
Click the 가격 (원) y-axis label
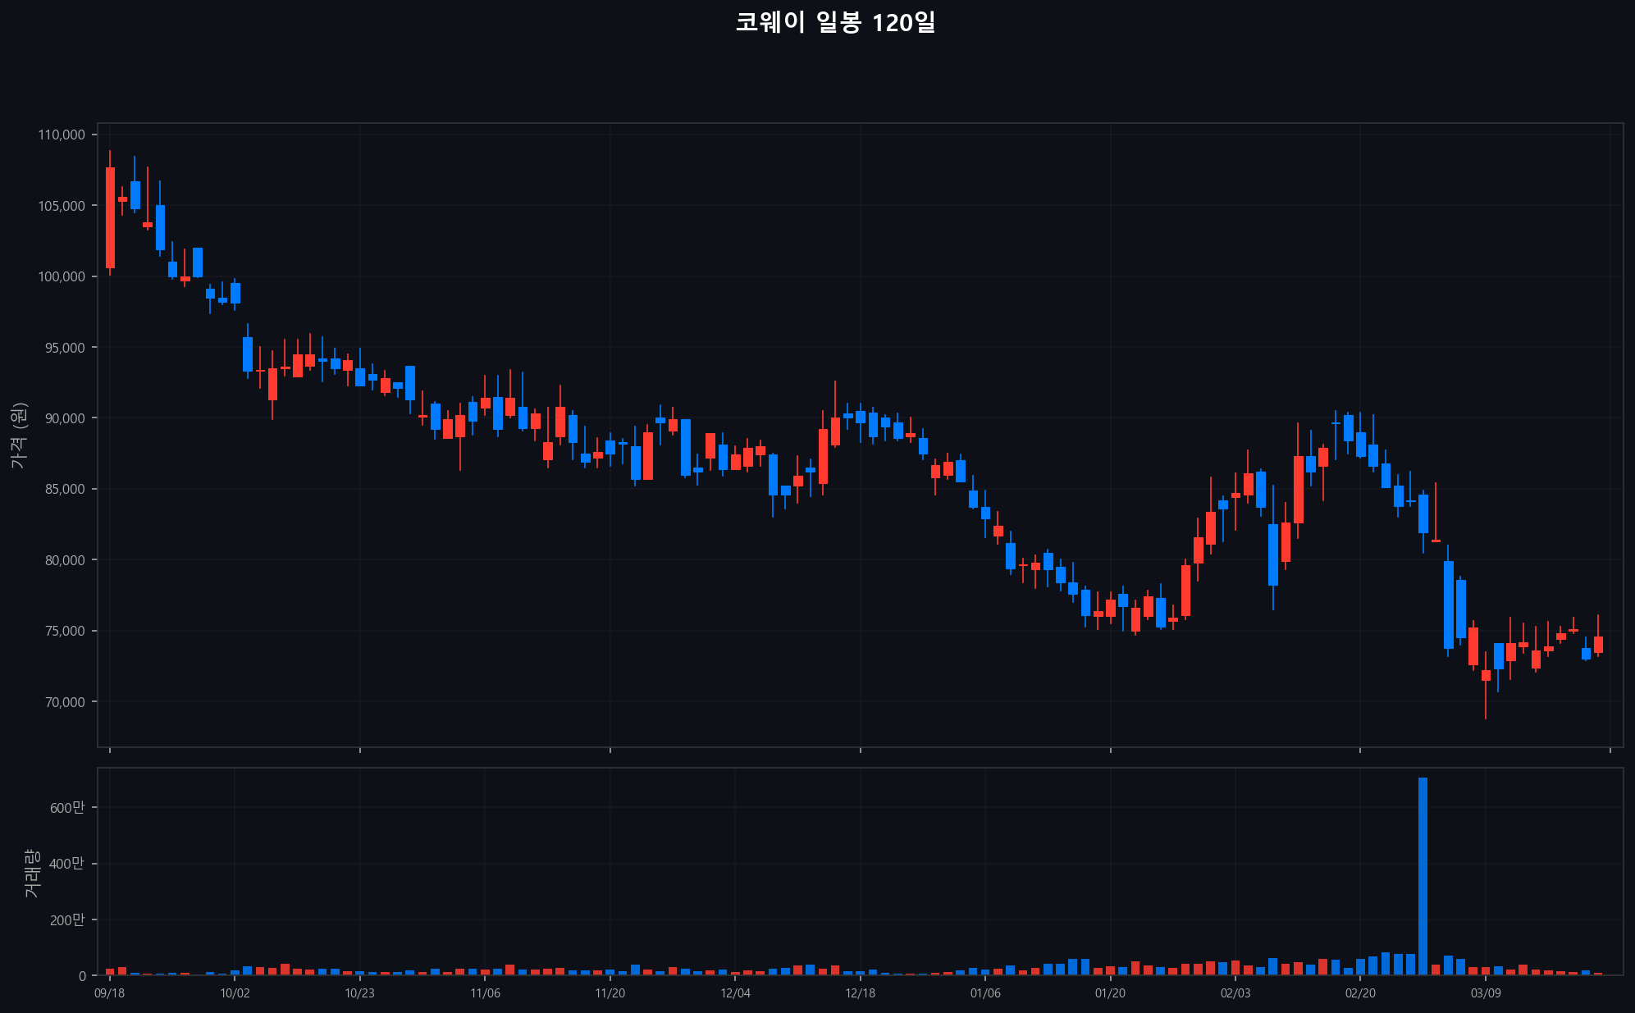(x=19, y=436)
